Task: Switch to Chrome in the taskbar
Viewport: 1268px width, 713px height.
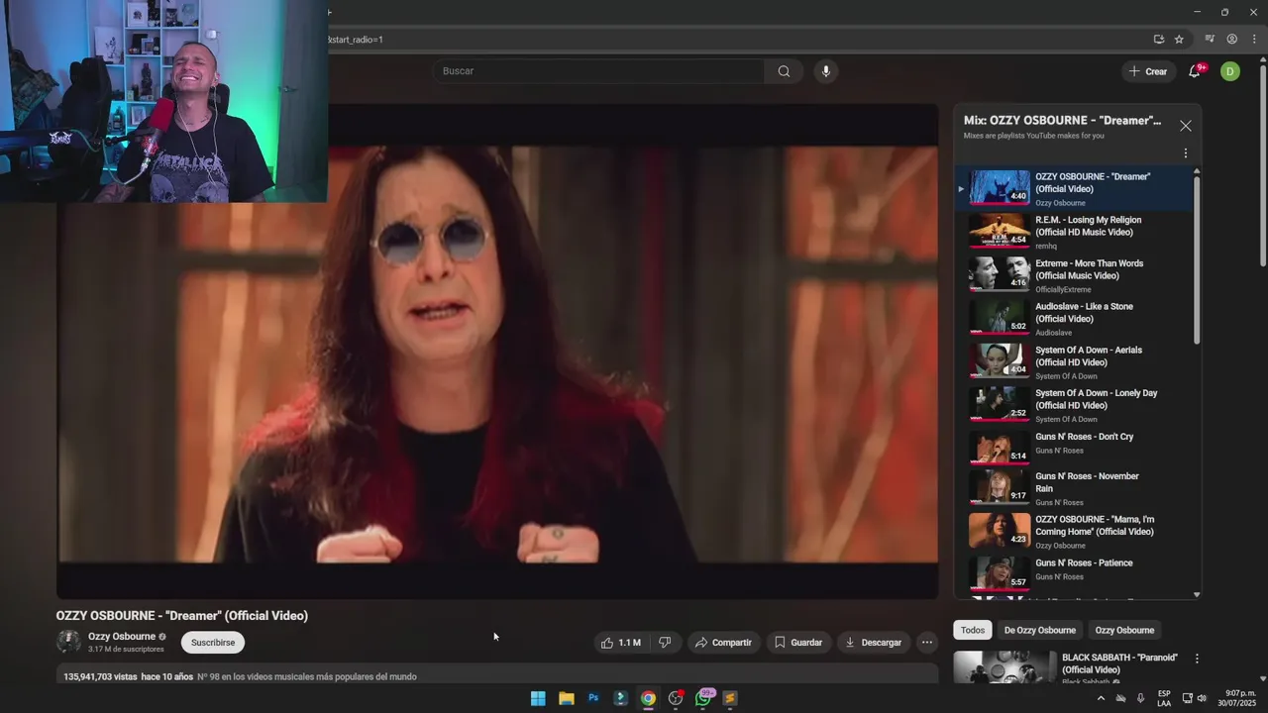Action: [648, 698]
